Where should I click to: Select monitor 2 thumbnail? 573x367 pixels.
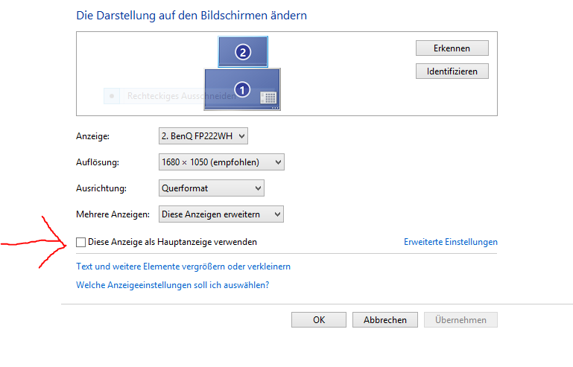pos(243,52)
